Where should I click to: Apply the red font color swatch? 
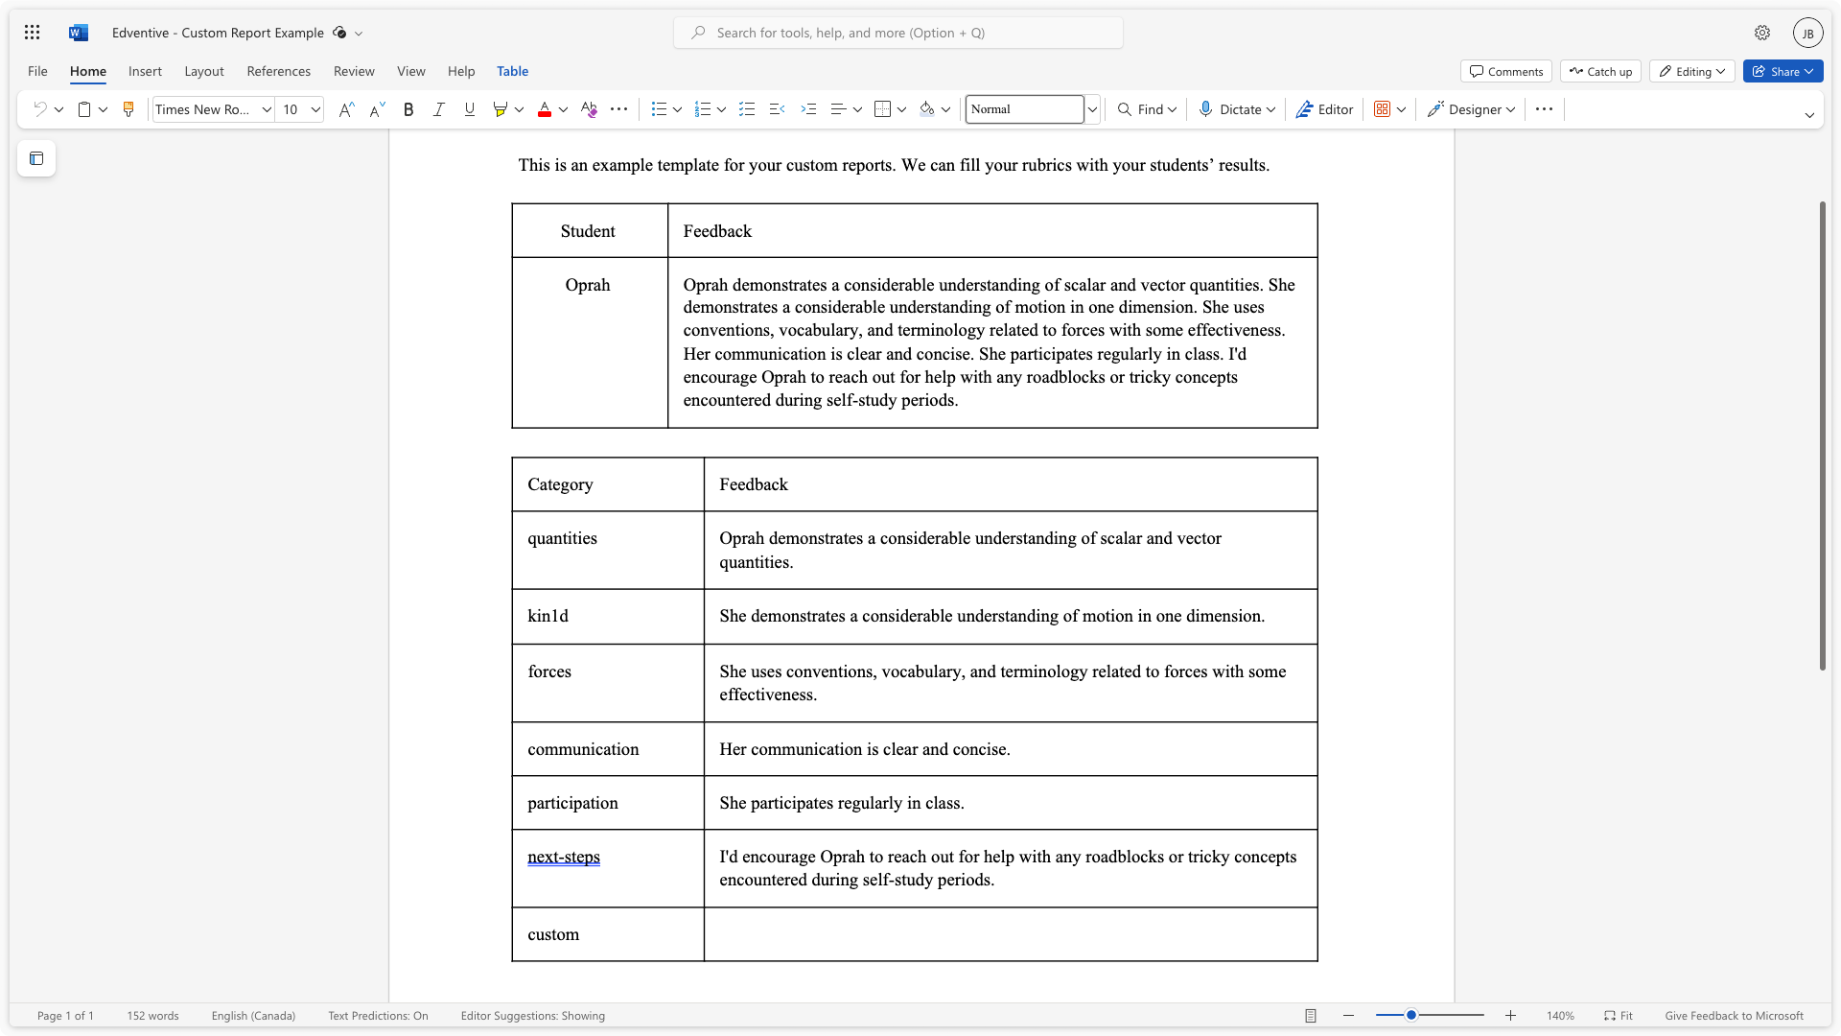545,109
